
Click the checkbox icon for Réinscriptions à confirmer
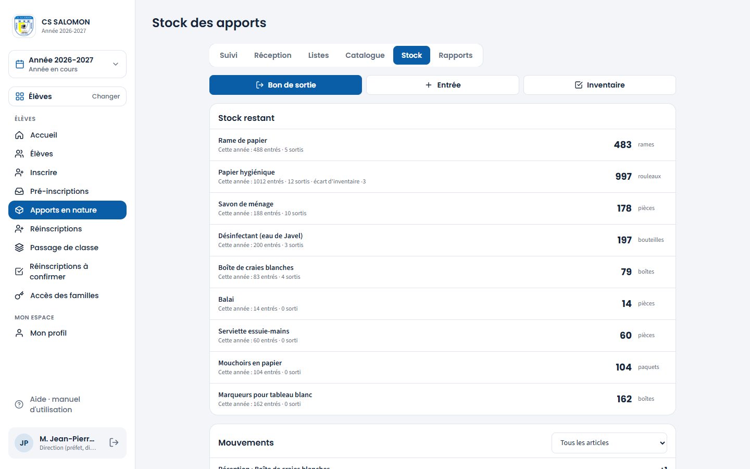19,271
